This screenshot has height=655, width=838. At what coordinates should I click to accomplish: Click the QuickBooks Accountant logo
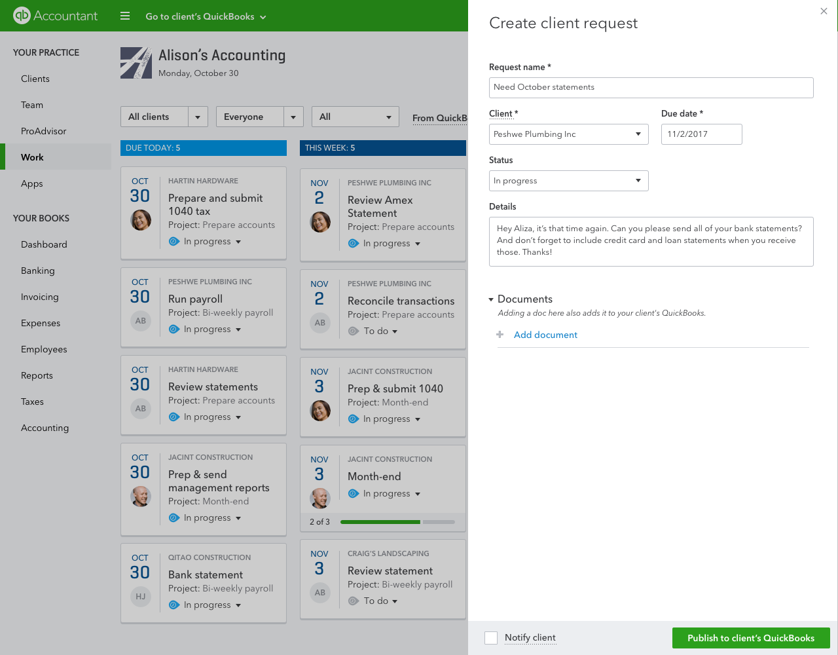click(55, 16)
